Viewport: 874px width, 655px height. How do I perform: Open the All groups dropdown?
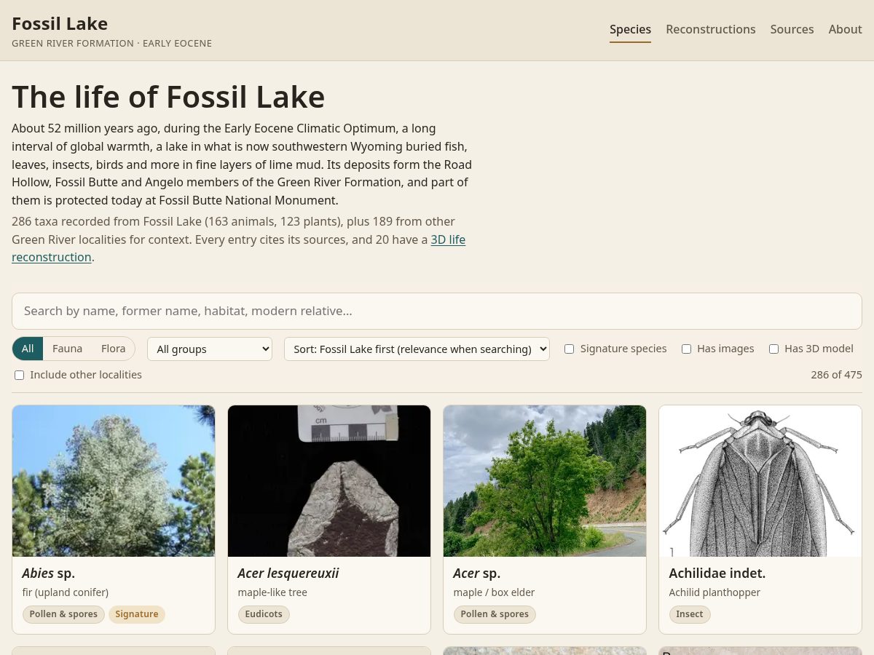[x=210, y=349]
